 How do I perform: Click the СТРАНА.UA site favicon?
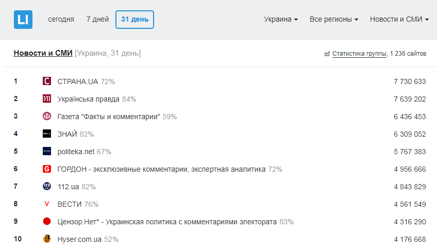click(47, 81)
